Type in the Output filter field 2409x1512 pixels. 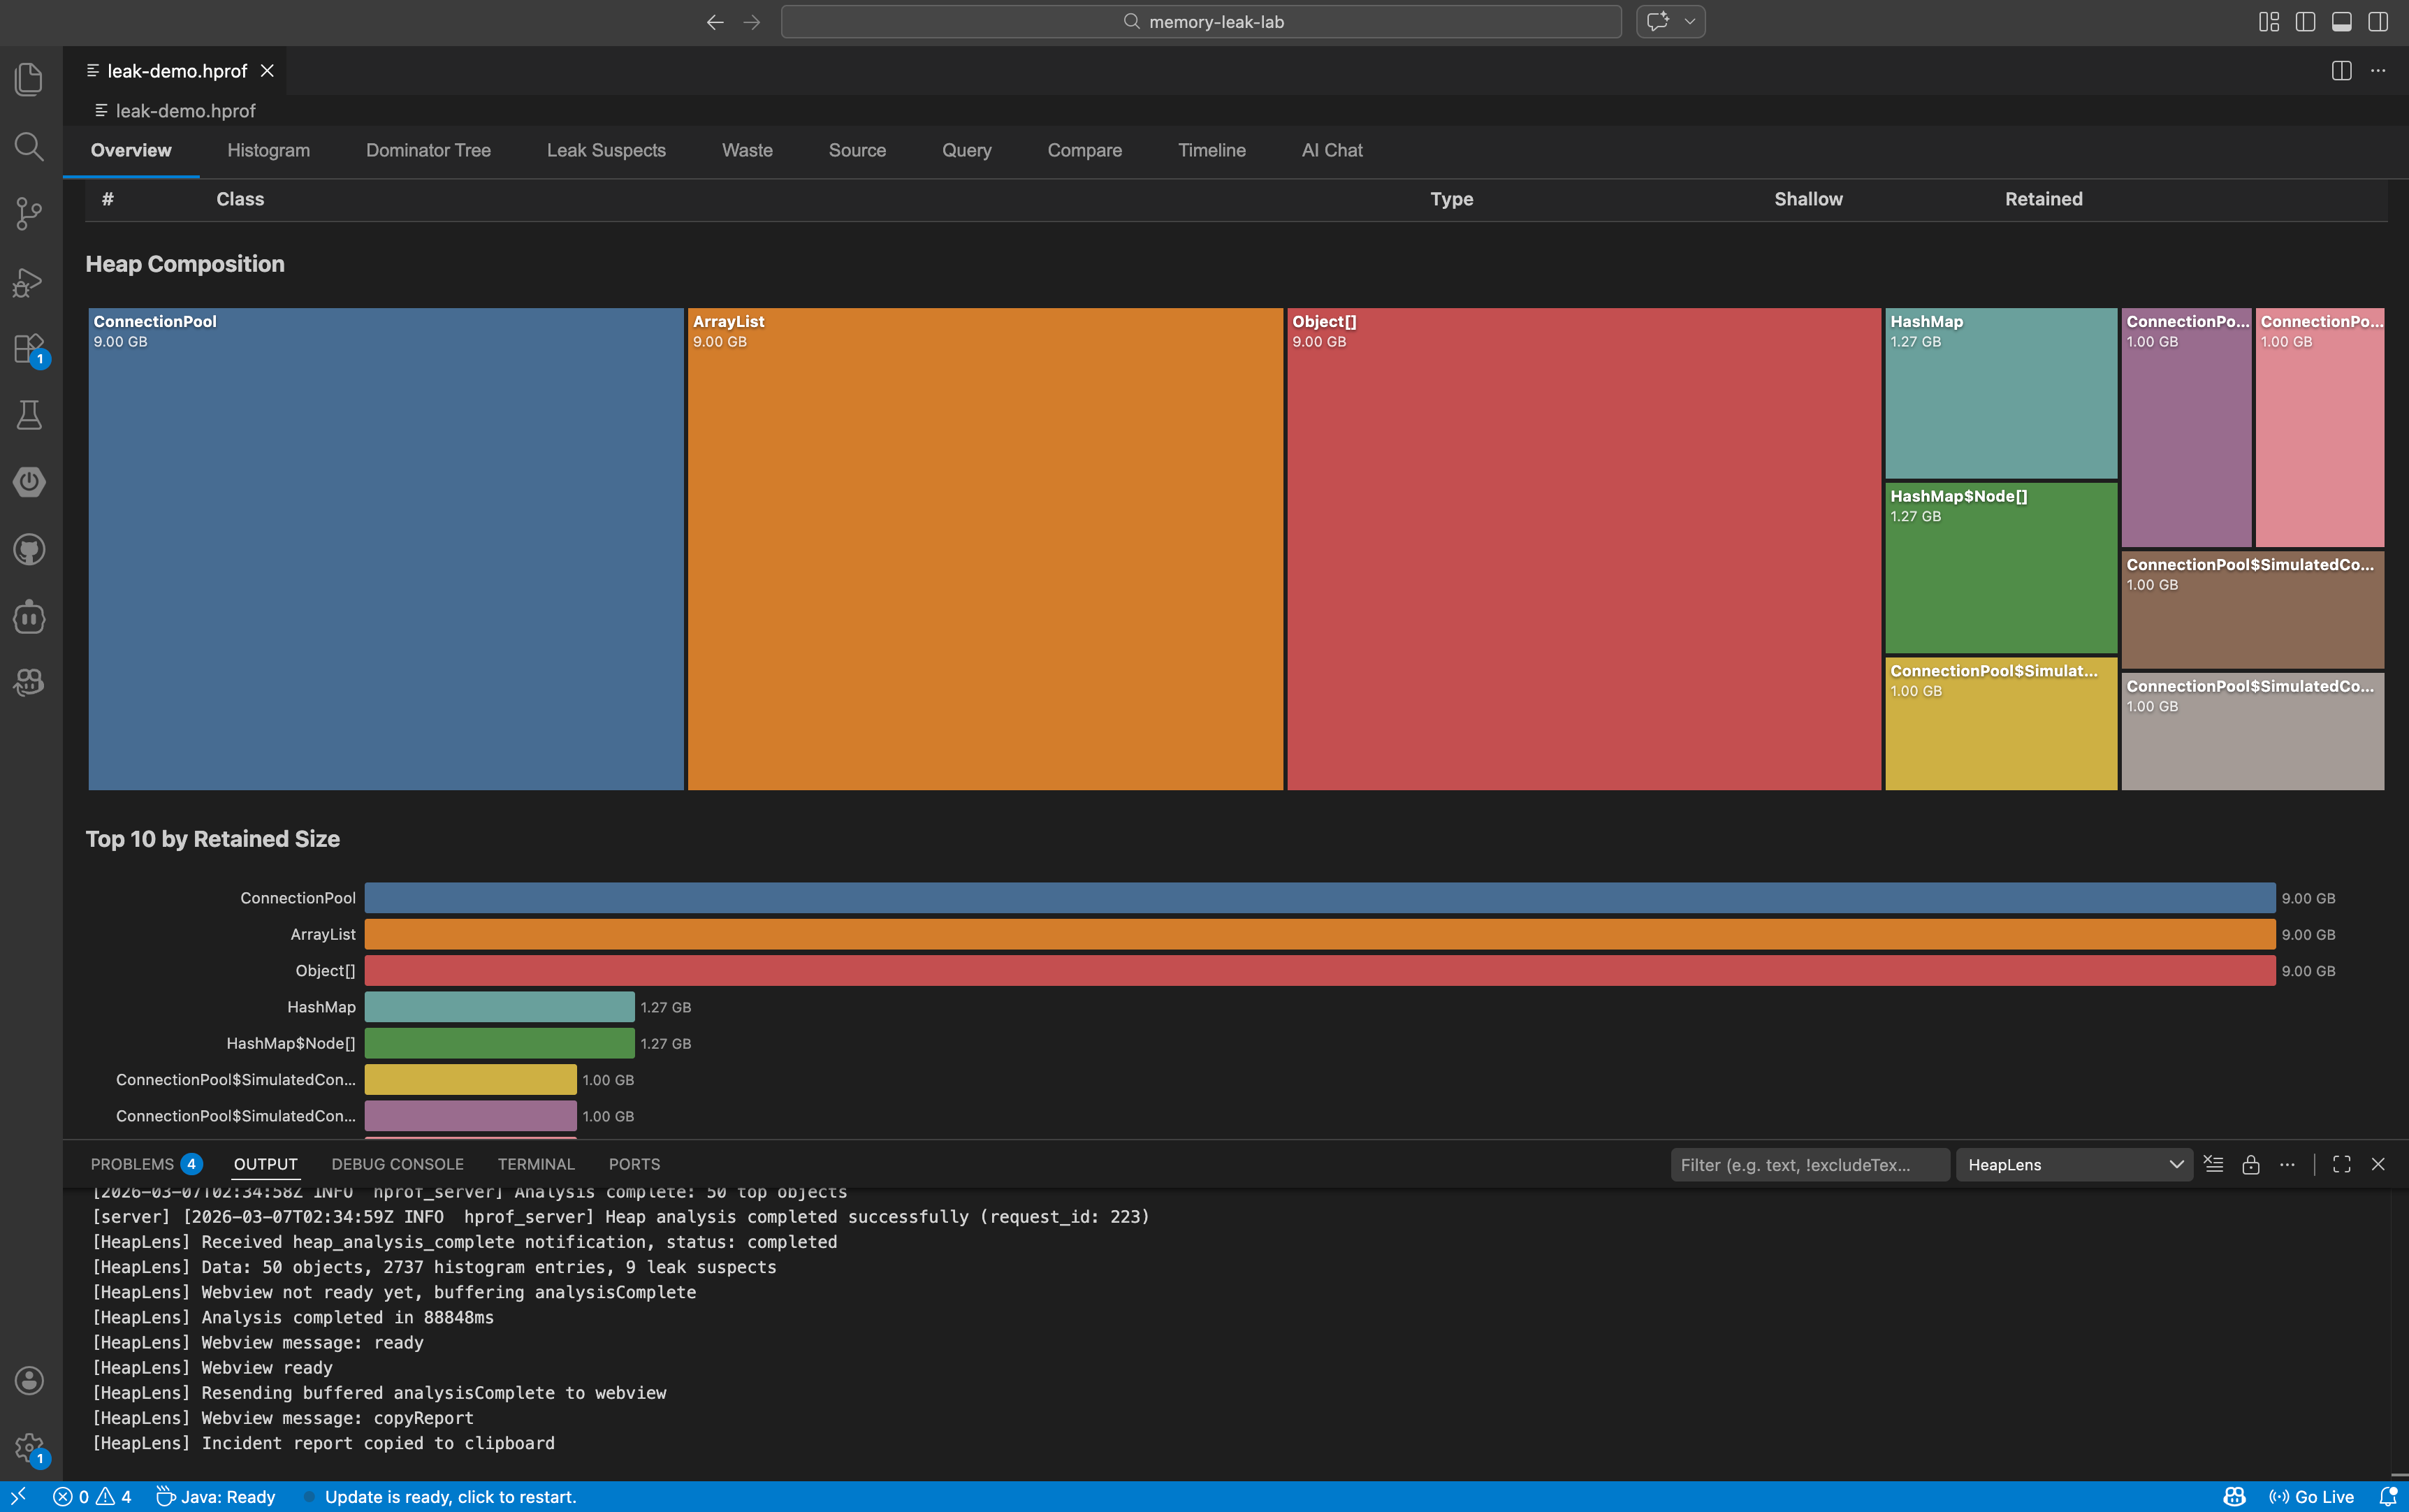click(1808, 1164)
